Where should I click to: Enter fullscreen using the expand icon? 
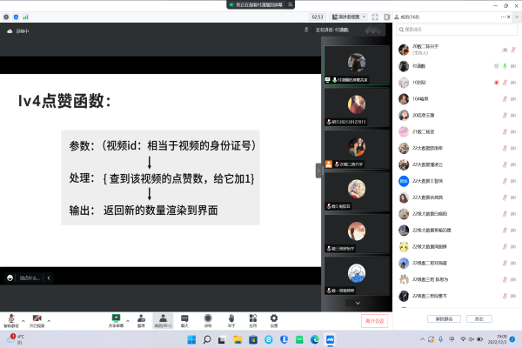click(x=376, y=17)
